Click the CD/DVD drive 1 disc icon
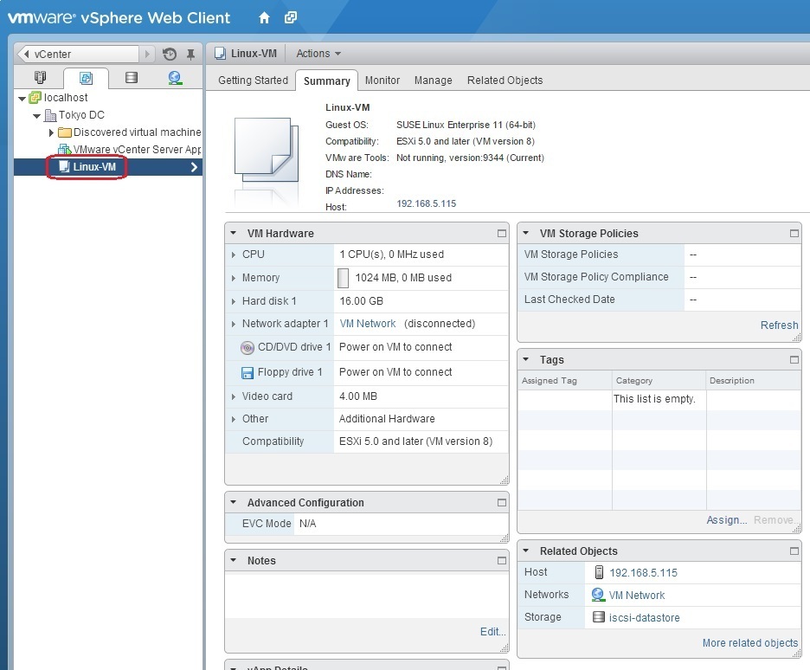Viewport: 810px width, 670px height. (247, 348)
